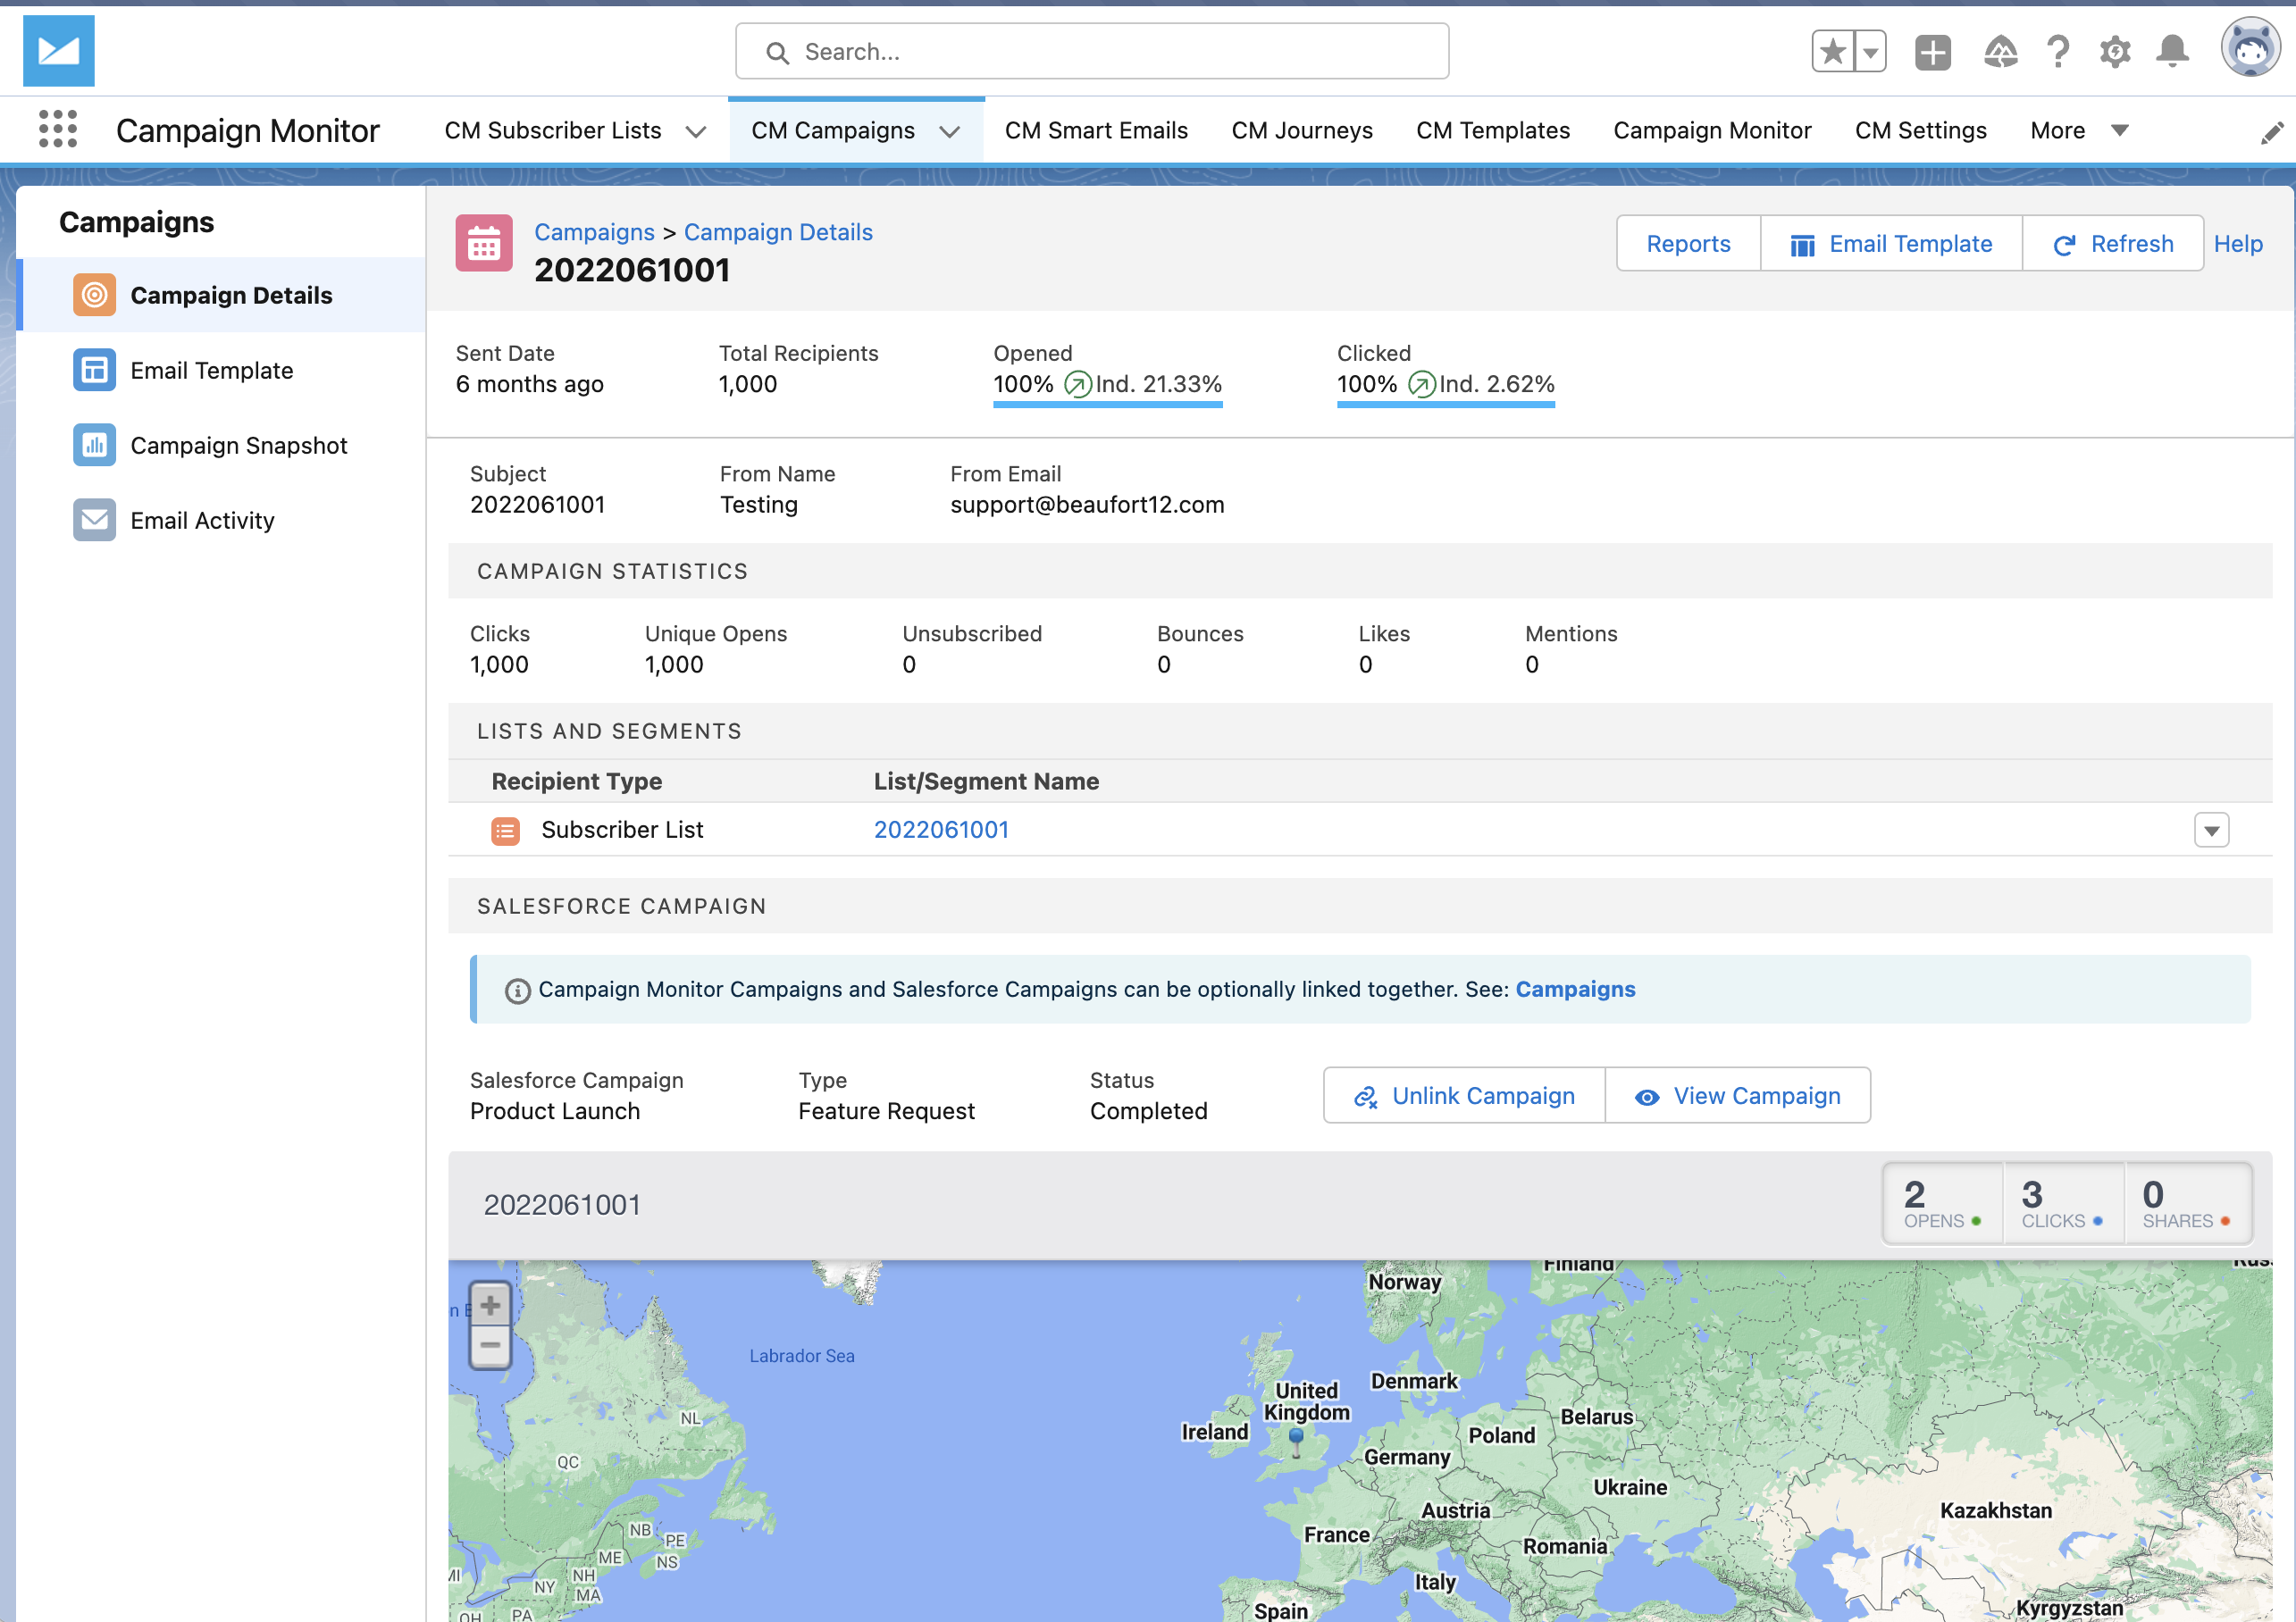Screen dimensions: 2296x1622
Task: Click the Salesforce Help question mark icon
Action: coord(2057,51)
